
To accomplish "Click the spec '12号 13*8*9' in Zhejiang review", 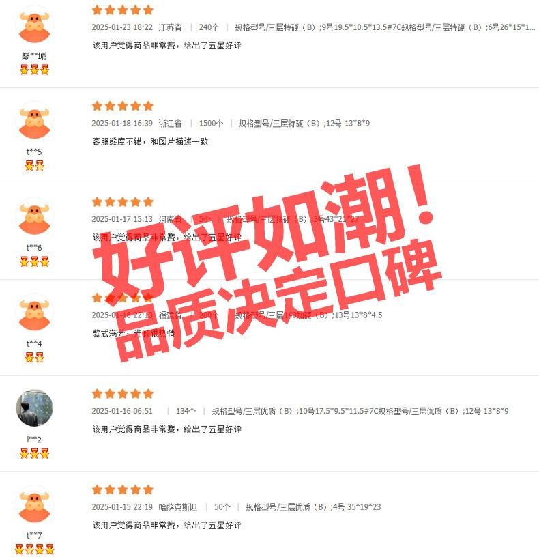I will pyautogui.click(x=347, y=124).
